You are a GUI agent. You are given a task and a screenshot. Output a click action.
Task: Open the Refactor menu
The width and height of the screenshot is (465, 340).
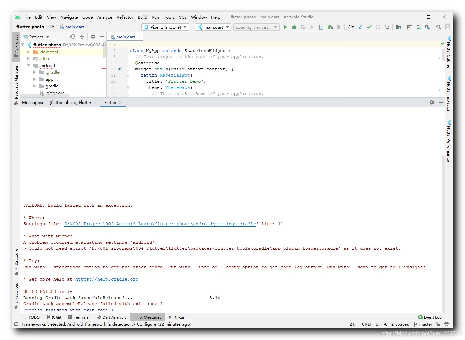tap(125, 17)
